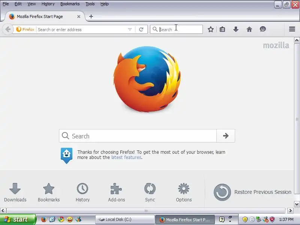Launch Firefox from quick launch bar
The height and width of the screenshot is (225, 300).
(x=43, y=219)
